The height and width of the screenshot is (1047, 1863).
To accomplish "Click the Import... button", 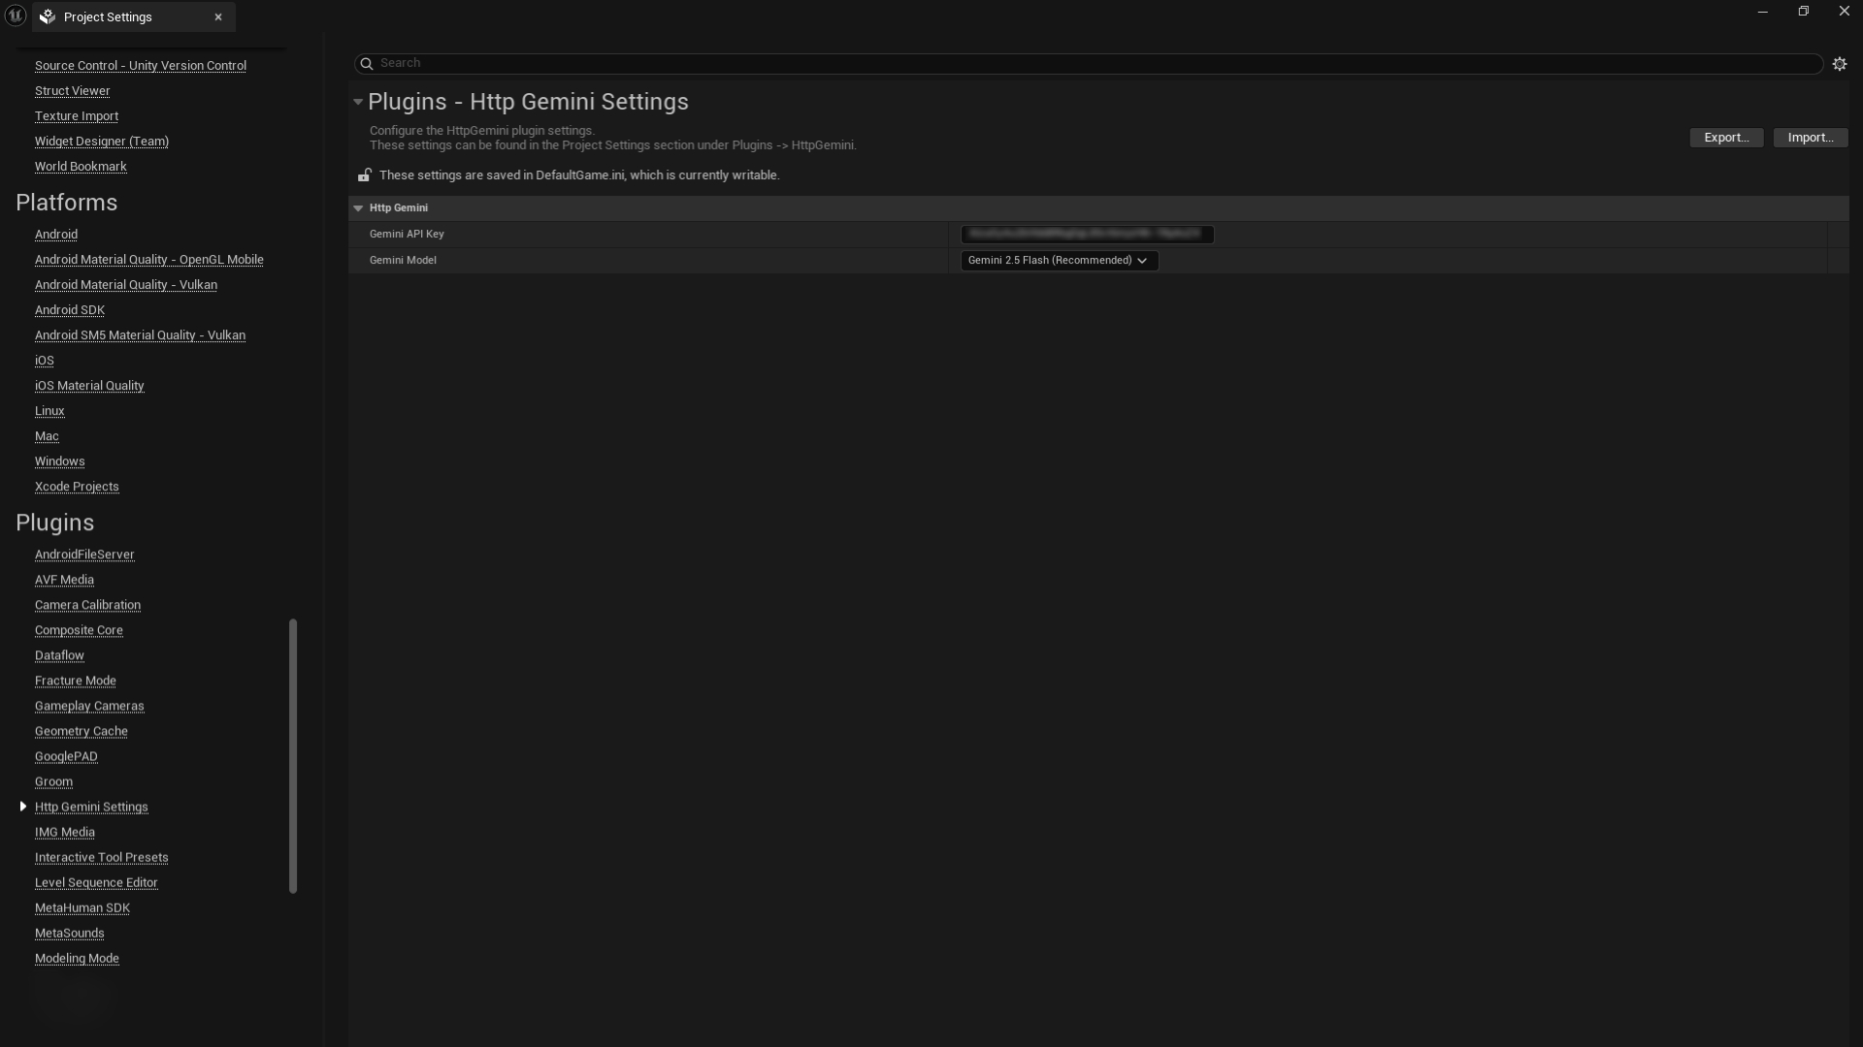I will pyautogui.click(x=1811, y=138).
